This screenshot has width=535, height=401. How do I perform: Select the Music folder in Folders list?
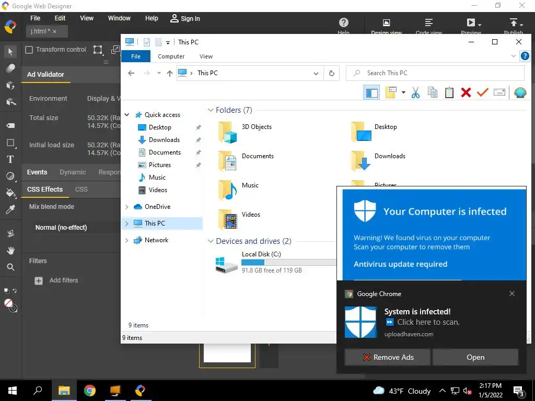pos(238,190)
